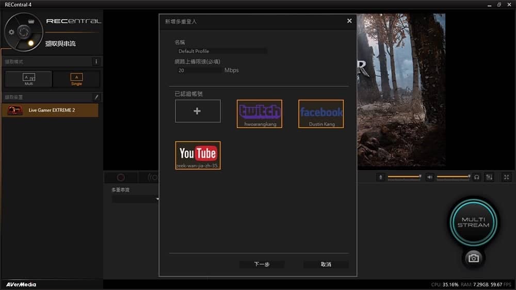This screenshot has height=290, width=516.
Task: Mute the speaker volume icon
Action: coord(430,178)
